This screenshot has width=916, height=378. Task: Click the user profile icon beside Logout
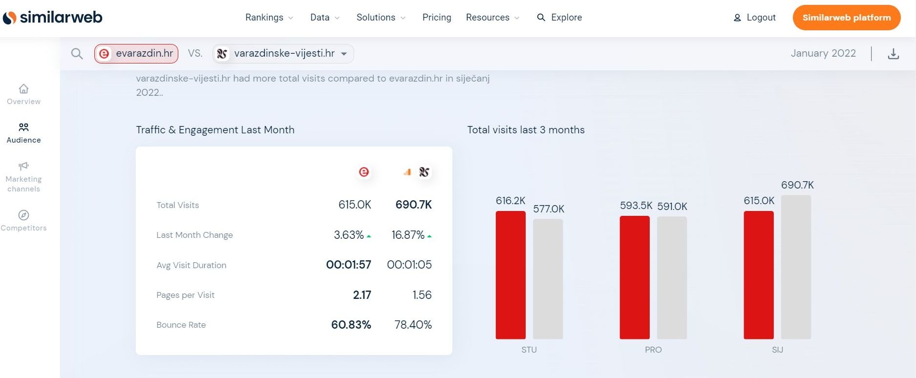point(737,18)
